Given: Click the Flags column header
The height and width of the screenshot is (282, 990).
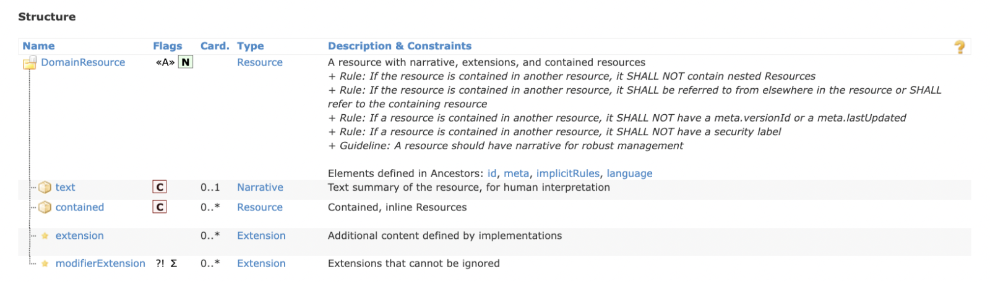Looking at the screenshot, I should 168,46.
